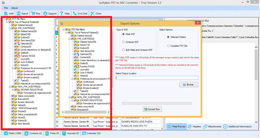Uncheck Inbox(110) in the main tree
The height and width of the screenshot is (138, 260).
point(15,34)
